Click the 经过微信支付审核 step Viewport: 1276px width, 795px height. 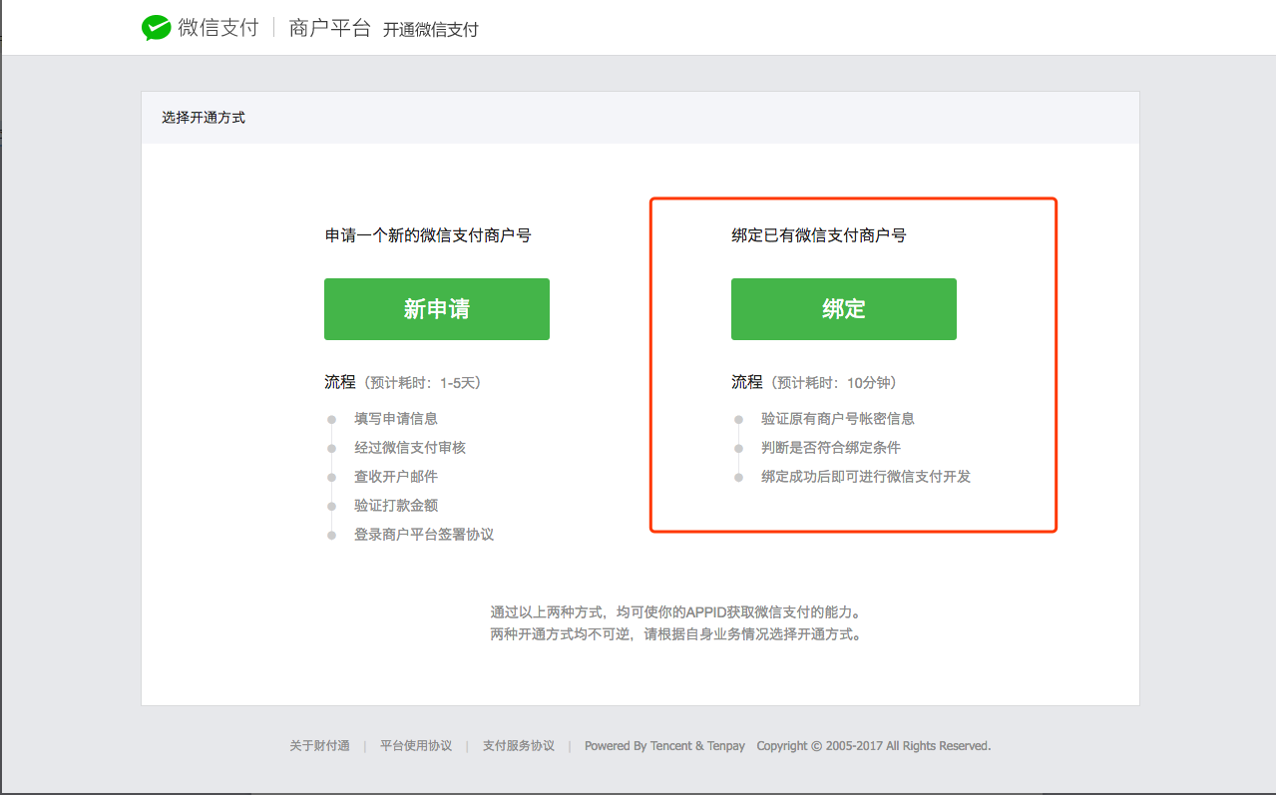[410, 448]
